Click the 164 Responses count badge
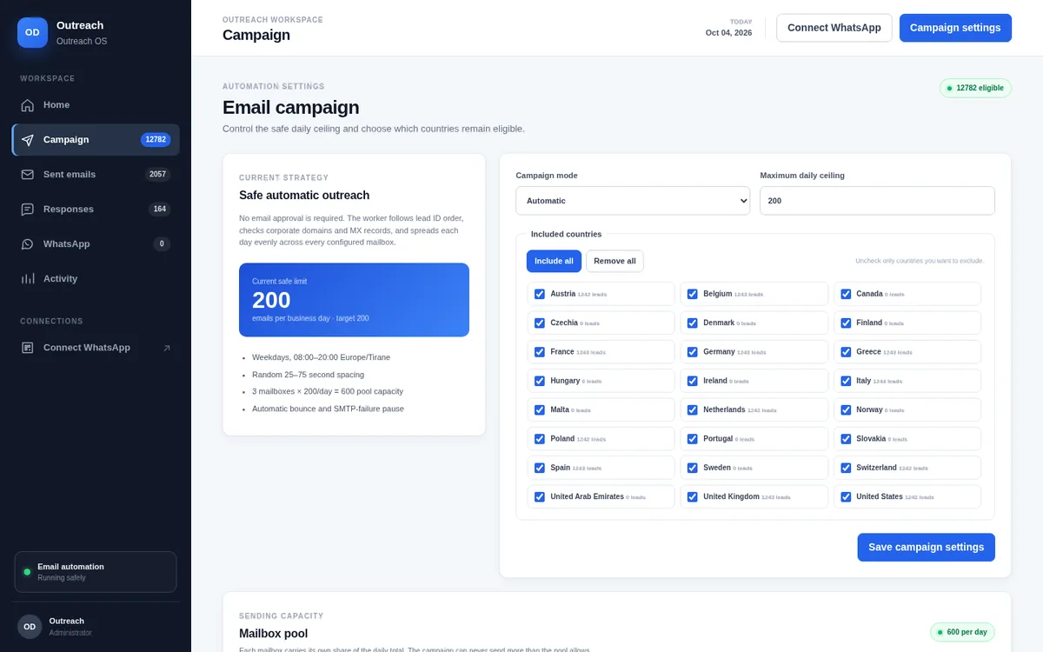1043x652 pixels. pos(159,210)
